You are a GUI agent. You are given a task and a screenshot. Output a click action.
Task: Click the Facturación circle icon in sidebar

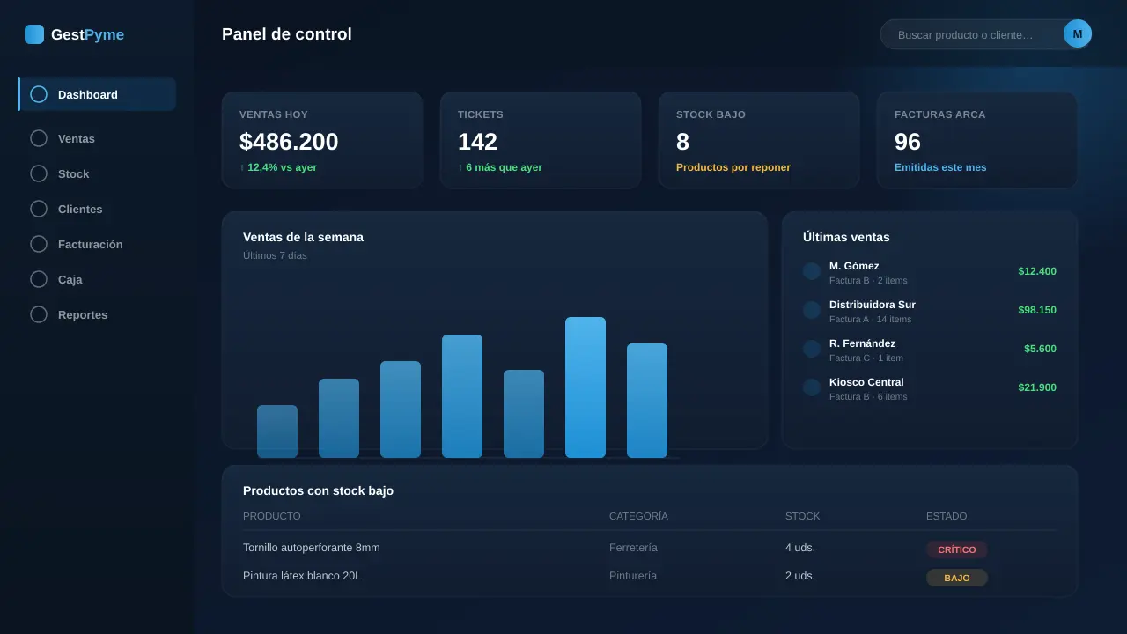[x=39, y=244]
